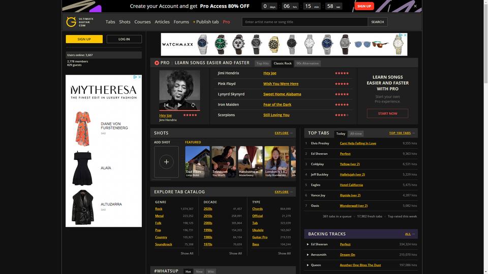Browse 2020s decade tabs
The height and width of the screenshot is (274, 488).
pos(208,209)
